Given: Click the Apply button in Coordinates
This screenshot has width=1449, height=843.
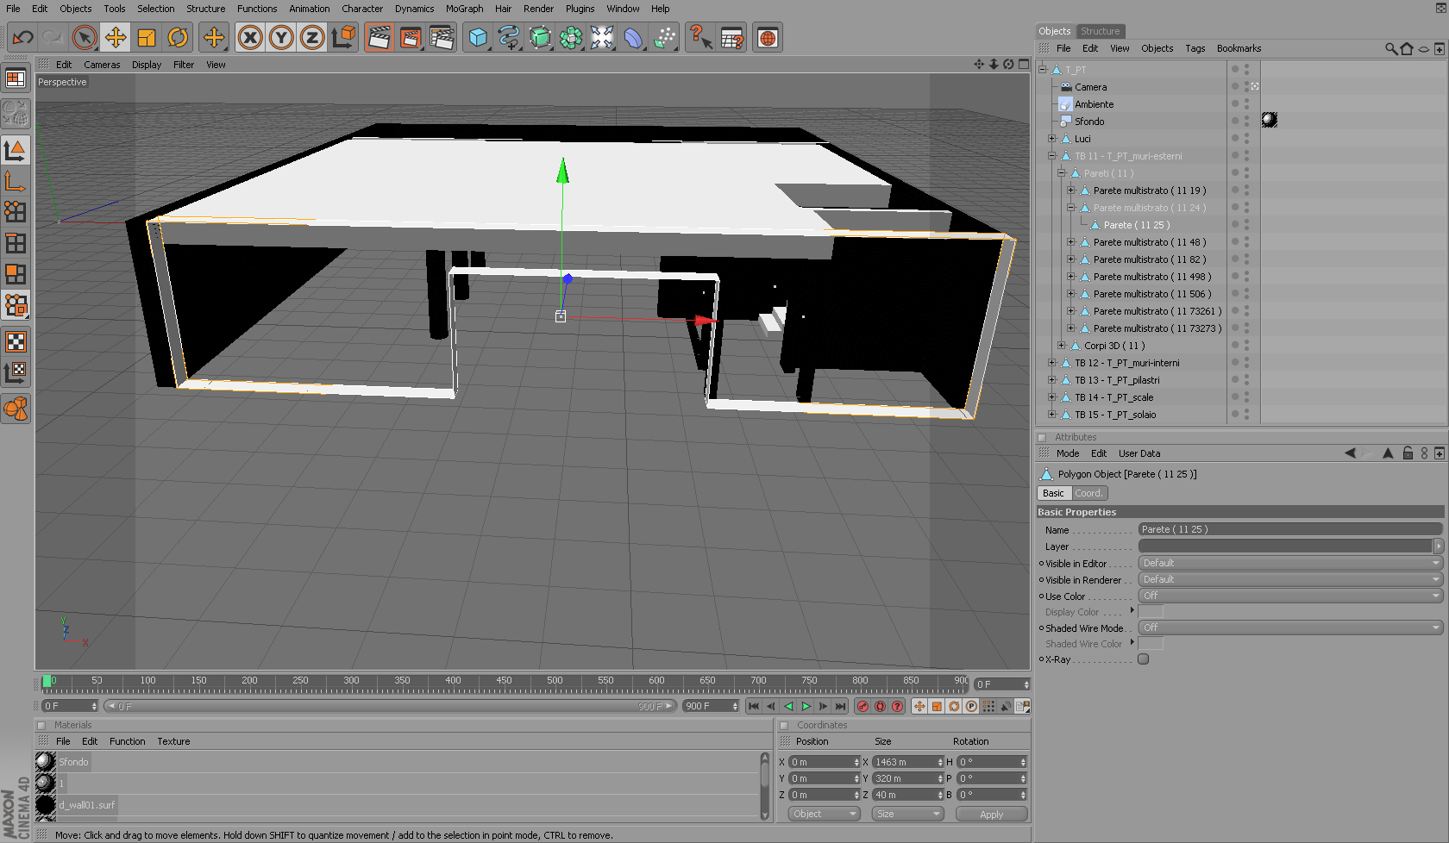Looking at the screenshot, I should [991, 814].
